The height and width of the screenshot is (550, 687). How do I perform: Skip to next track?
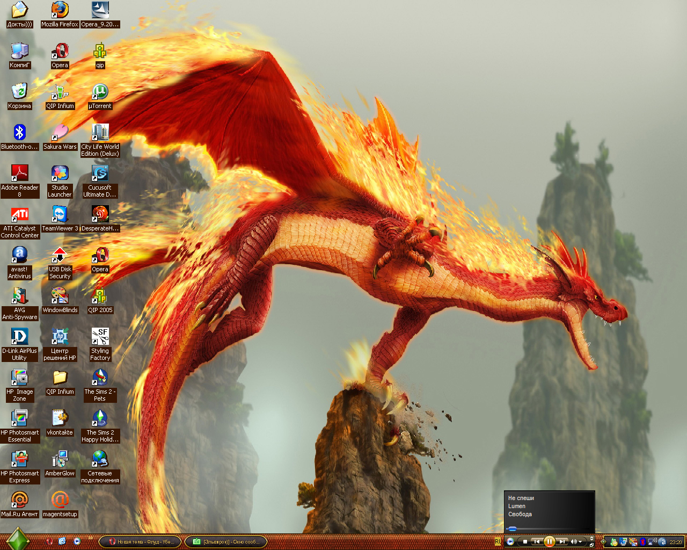(x=562, y=541)
